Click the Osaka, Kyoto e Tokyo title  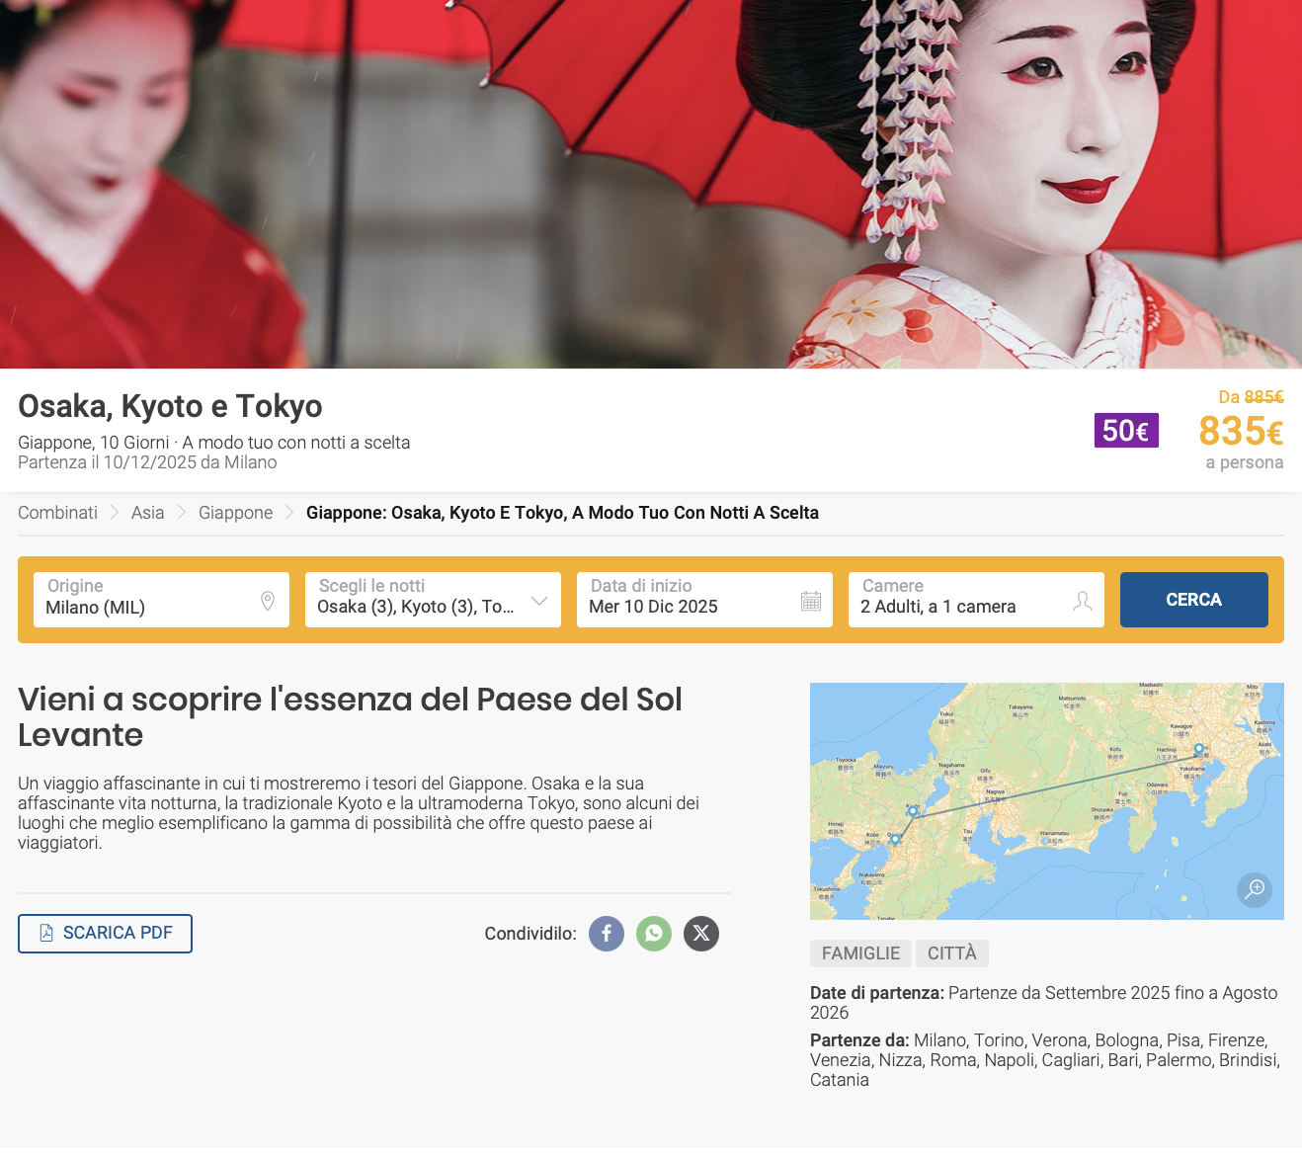170,406
